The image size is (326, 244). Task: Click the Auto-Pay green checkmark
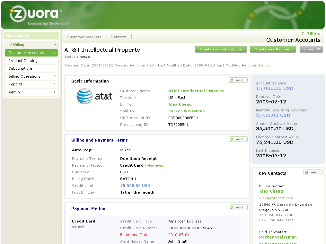[x=121, y=150]
